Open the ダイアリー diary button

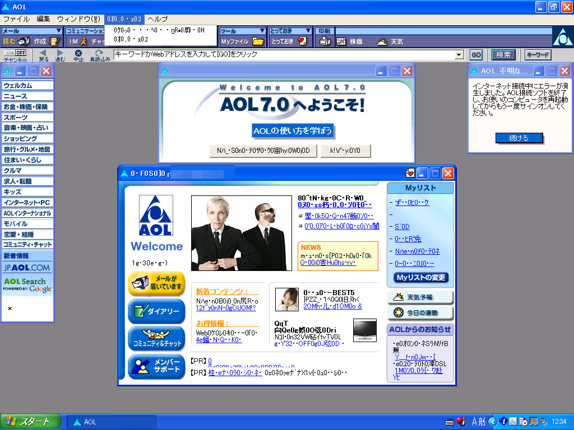pos(156,311)
